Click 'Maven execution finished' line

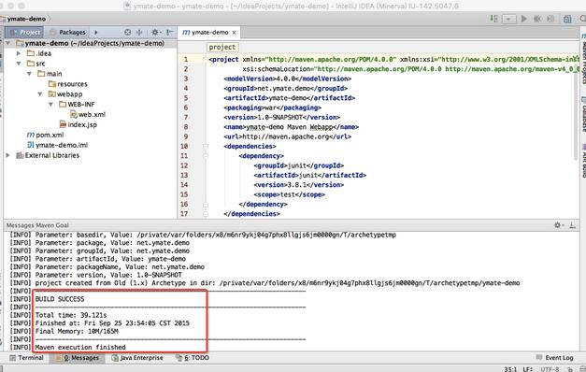point(80,348)
